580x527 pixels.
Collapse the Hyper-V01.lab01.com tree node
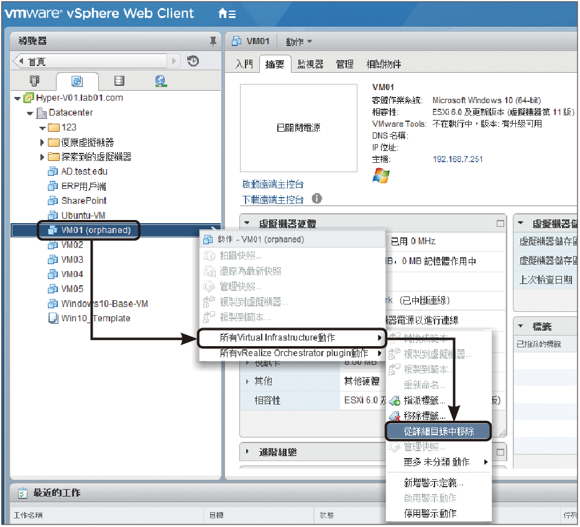[17, 98]
